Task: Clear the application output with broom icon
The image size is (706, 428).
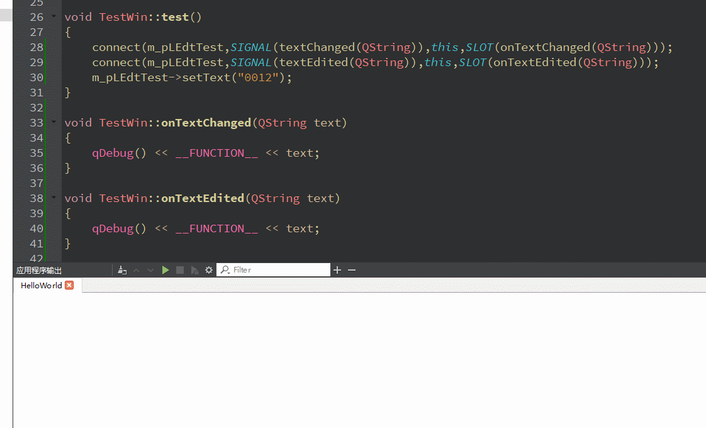Action: pos(122,270)
